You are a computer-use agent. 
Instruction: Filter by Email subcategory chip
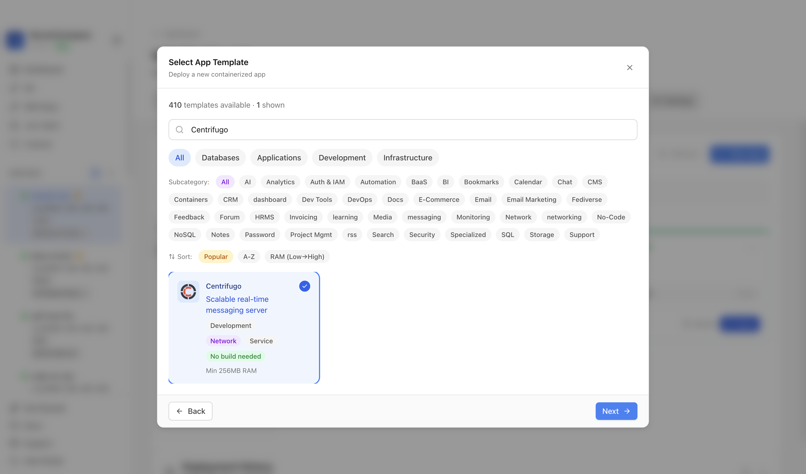coord(483,199)
